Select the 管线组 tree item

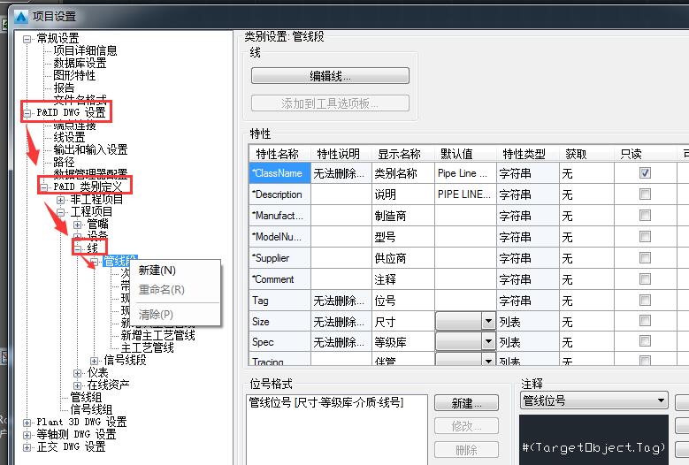coord(86,398)
